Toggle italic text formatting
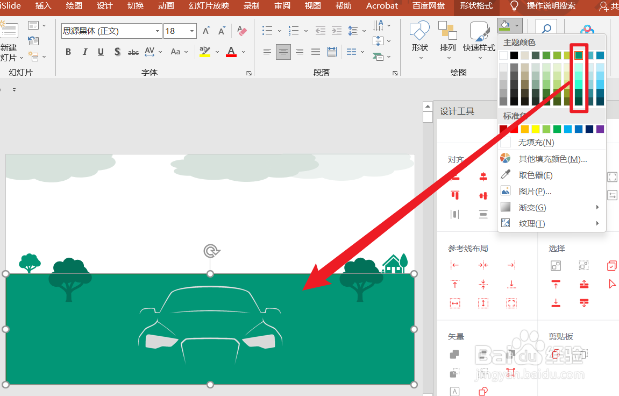Image resolution: width=619 pixels, height=396 pixels. coord(84,52)
